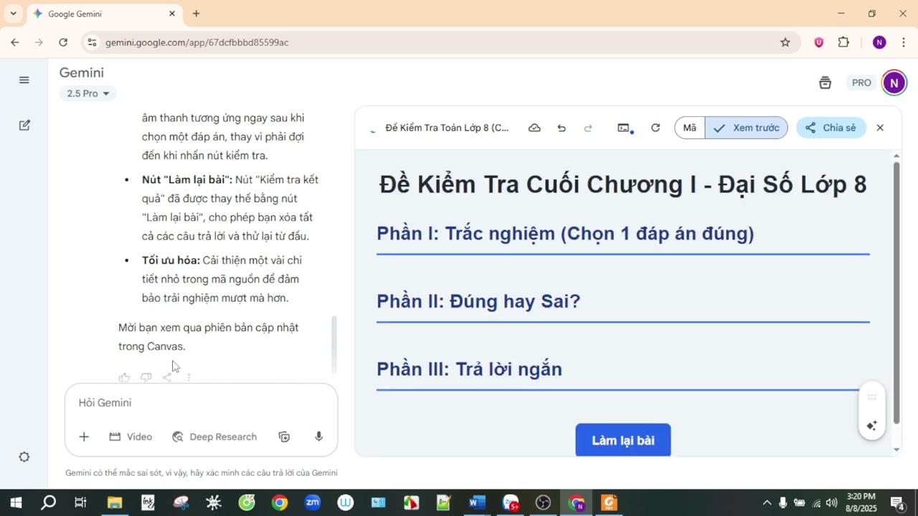This screenshot has height=516, width=918.
Task: Open the Canvas console panel icon
Action: [x=625, y=128]
